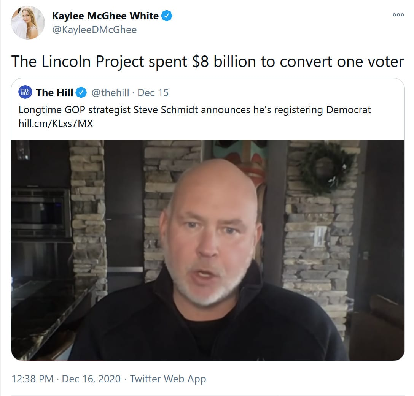
Task: Open the hill.cm/KLxs7MX article link
Action: 56,124
